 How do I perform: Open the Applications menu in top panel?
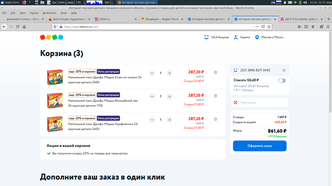[x=9, y=3]
